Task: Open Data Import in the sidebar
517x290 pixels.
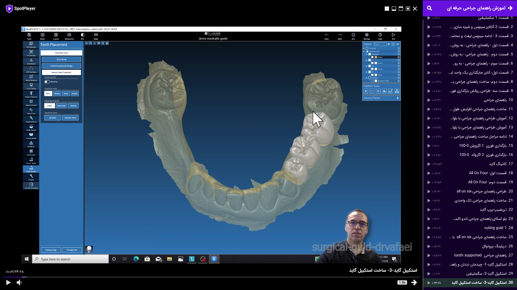Action: coord(31,62)
